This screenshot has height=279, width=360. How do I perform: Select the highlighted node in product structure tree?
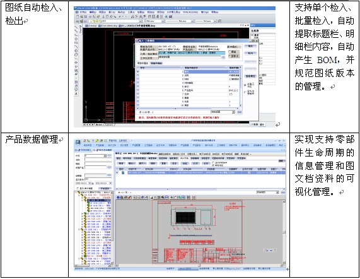(99, 200)
